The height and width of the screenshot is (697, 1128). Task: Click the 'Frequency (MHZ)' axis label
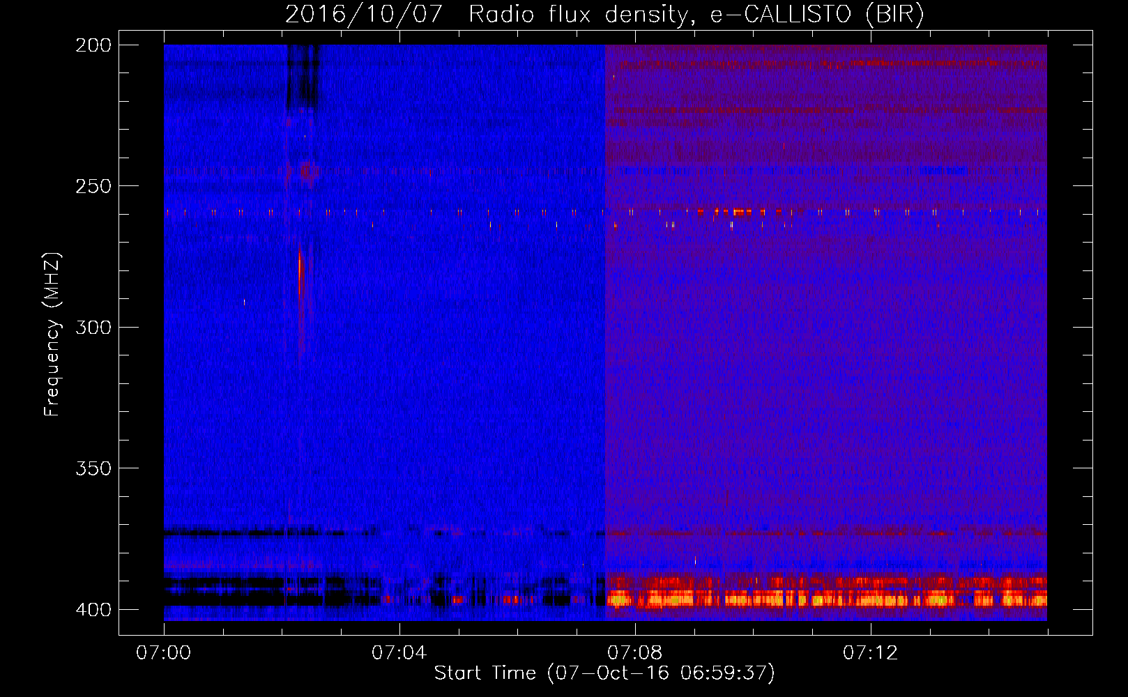52,335
